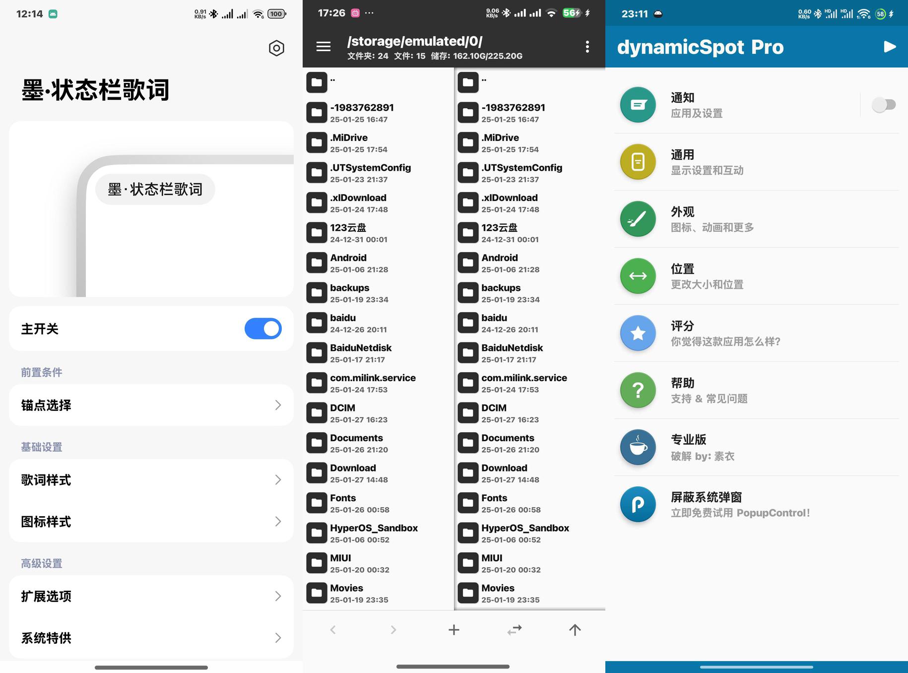Tap 歌词样式 label

(46, 480)
